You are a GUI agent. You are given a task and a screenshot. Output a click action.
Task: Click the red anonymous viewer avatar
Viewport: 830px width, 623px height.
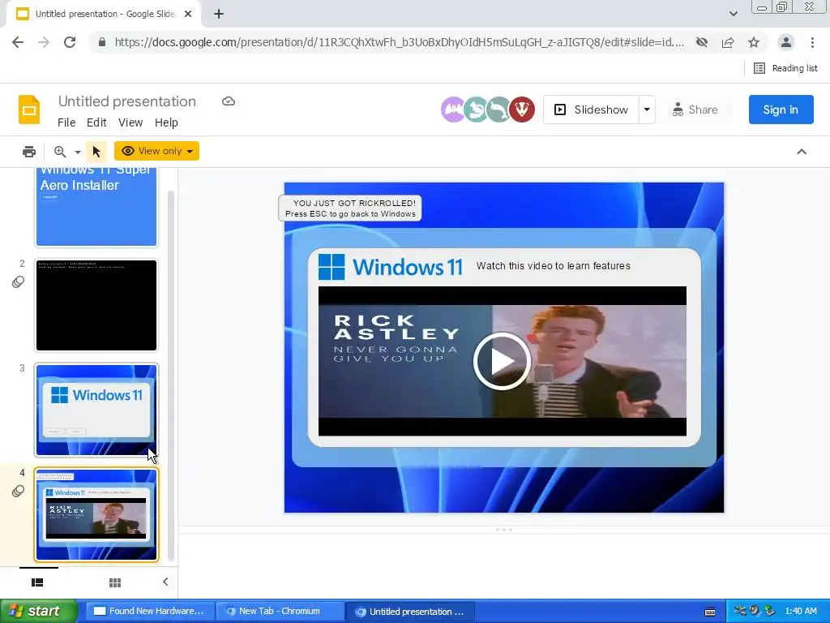point(522,110)
